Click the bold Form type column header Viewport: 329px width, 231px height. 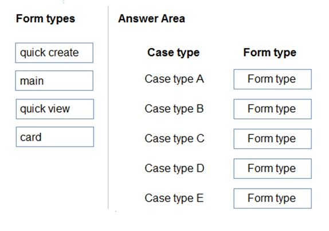(269, 53)
